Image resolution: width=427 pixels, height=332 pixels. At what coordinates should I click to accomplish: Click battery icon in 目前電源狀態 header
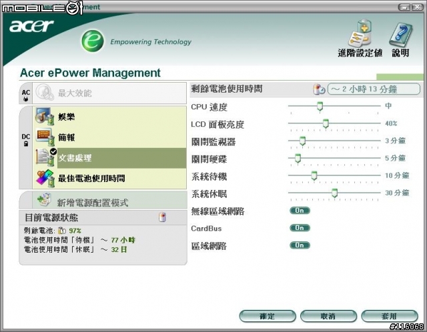(162, 217)
